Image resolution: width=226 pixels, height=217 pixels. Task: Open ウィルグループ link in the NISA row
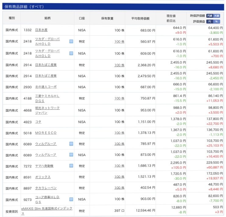(x=46, y=155)
